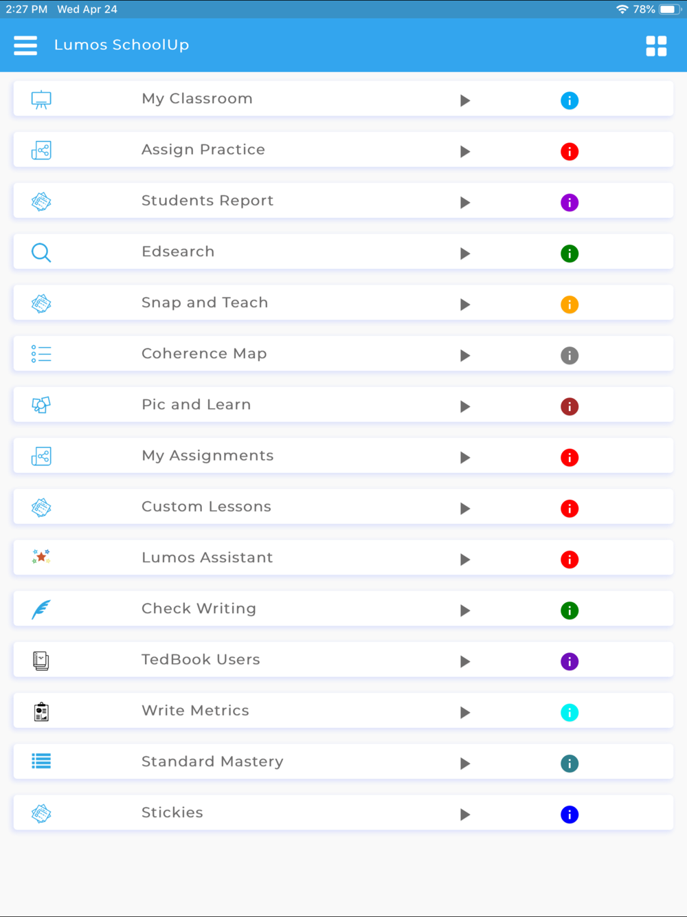Expand the Assign Practice arrow
687x917 pixels.
click(465, 151)
